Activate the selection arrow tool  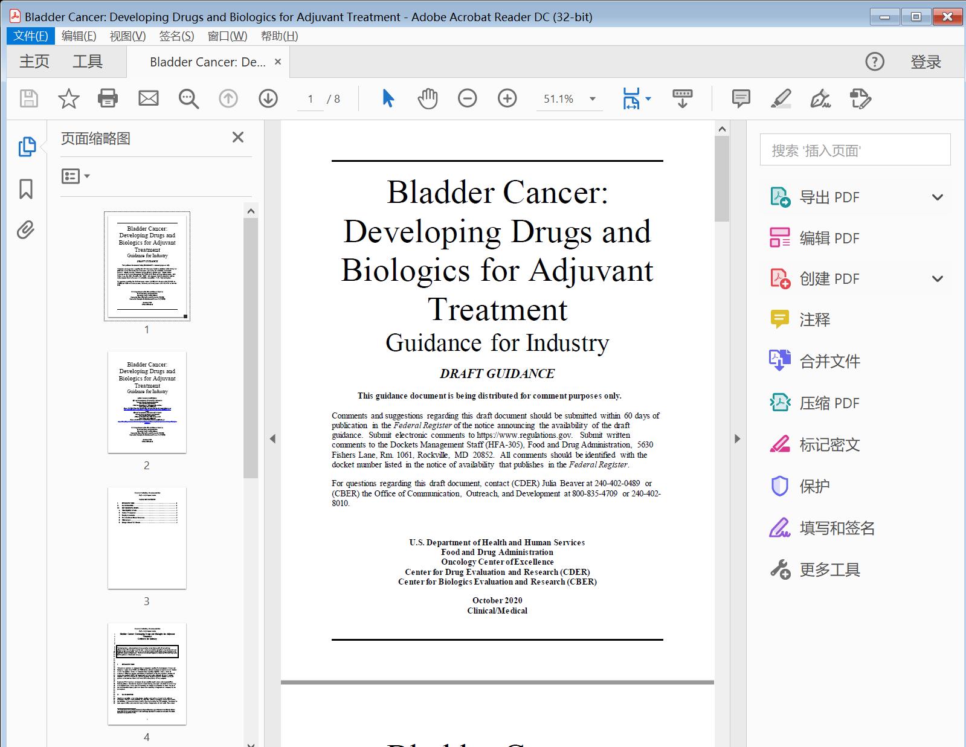click(x=388, y=98)
